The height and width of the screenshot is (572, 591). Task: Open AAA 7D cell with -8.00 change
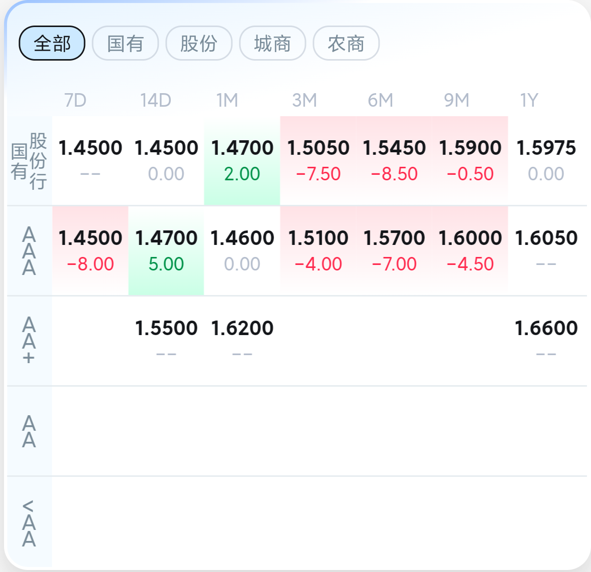90,251
